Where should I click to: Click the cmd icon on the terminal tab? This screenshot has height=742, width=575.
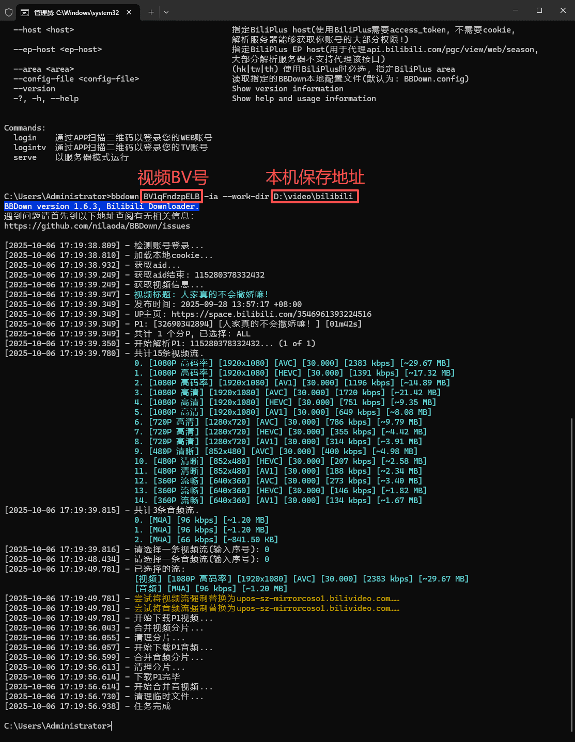pos(25,12)
